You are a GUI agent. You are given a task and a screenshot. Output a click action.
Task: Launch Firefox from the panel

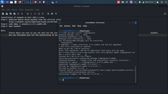coord(20,2)
